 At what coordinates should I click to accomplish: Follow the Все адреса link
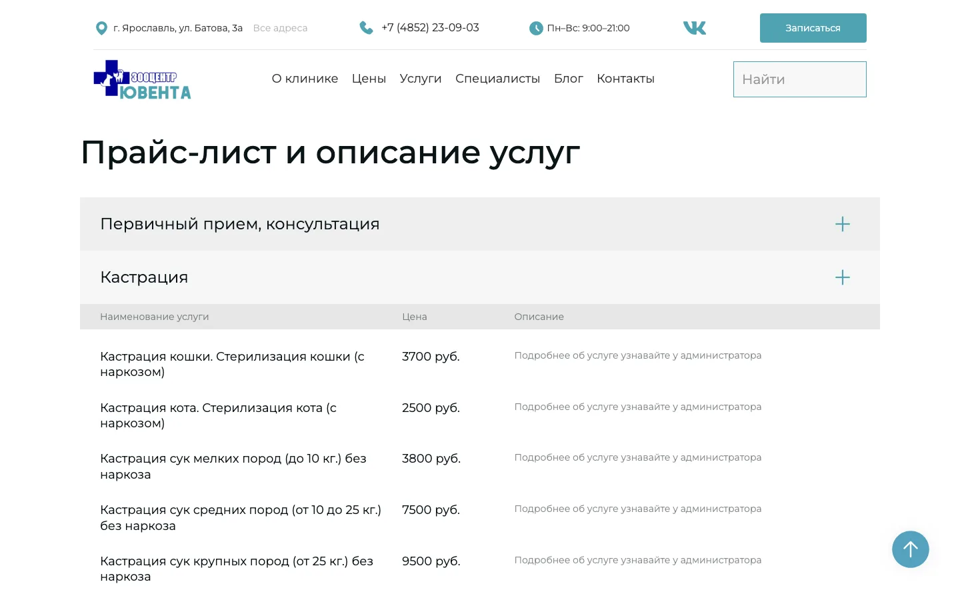[280, 28]
